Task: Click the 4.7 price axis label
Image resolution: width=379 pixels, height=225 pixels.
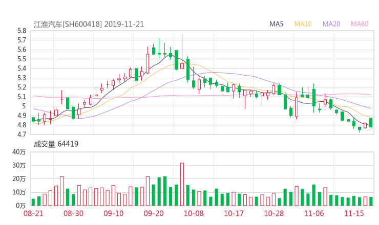Action: coord(22,134)
